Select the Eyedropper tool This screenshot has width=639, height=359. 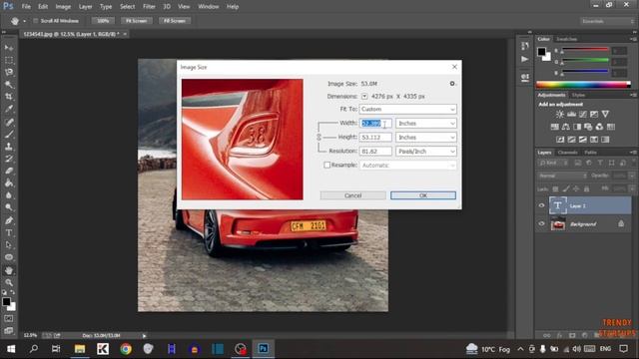tap(9, 109)
